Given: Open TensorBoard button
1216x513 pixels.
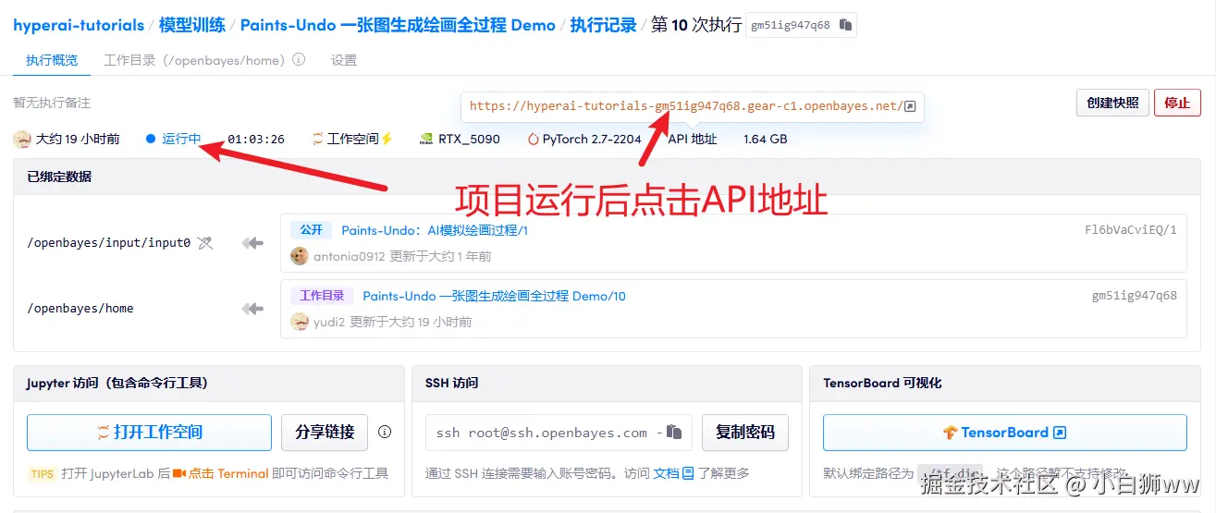Looking at the screenshot, I should 1004,432.
